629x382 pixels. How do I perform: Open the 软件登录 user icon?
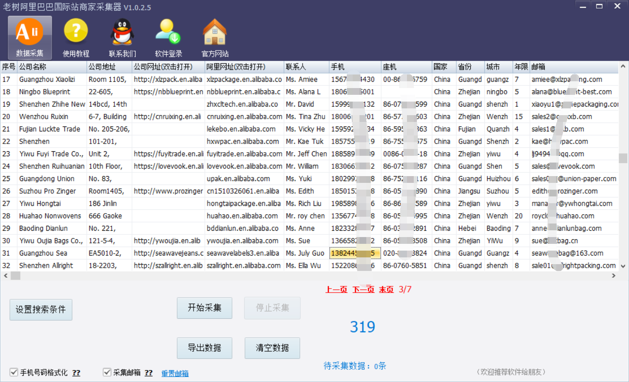pyautogui.click(x=169, y=37)
